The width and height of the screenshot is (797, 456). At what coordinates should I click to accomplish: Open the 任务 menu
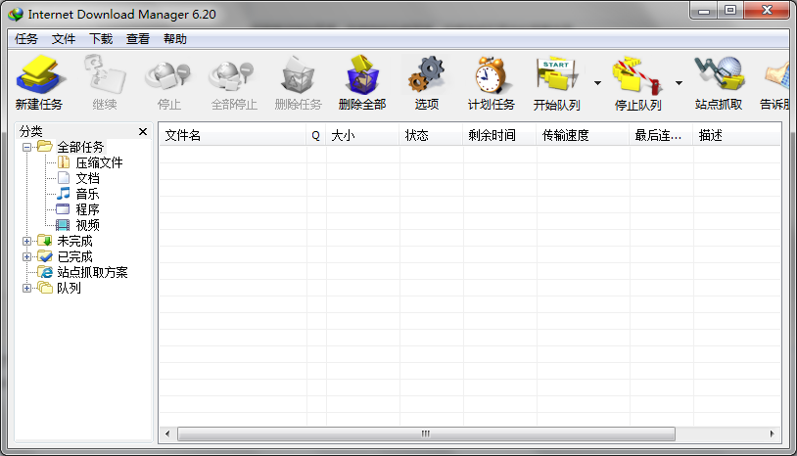pyautogui.click(x=26, y=39)
